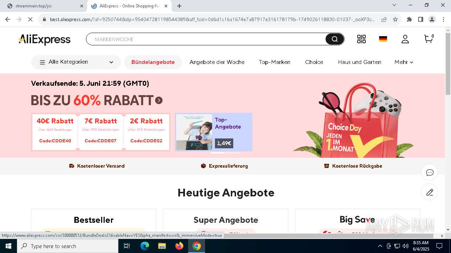Viewport: 451px width, 253px height.
Task: Open Top-Marken section
Action: 274,62
